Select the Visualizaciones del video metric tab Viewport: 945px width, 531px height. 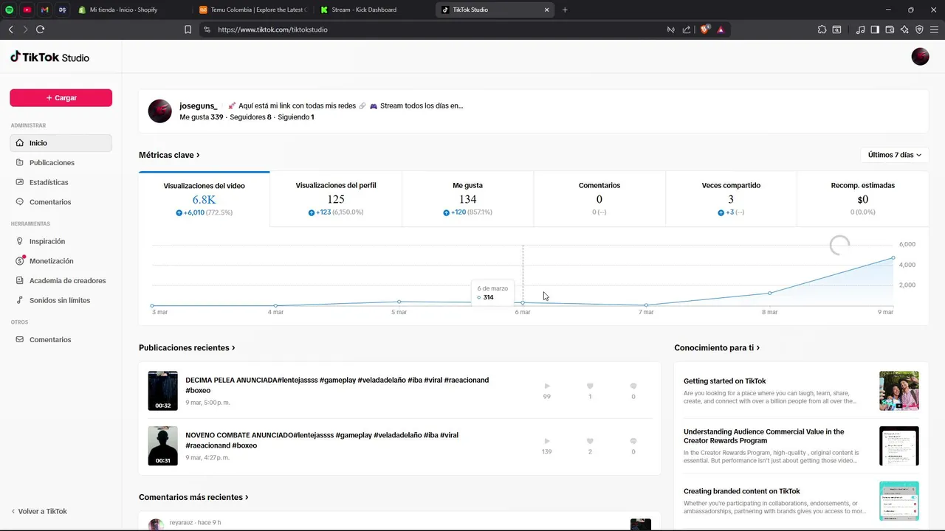(204, 199)
